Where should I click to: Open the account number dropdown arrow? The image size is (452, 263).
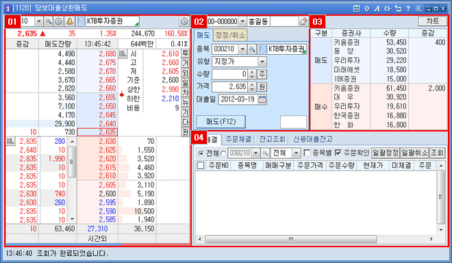242,21
